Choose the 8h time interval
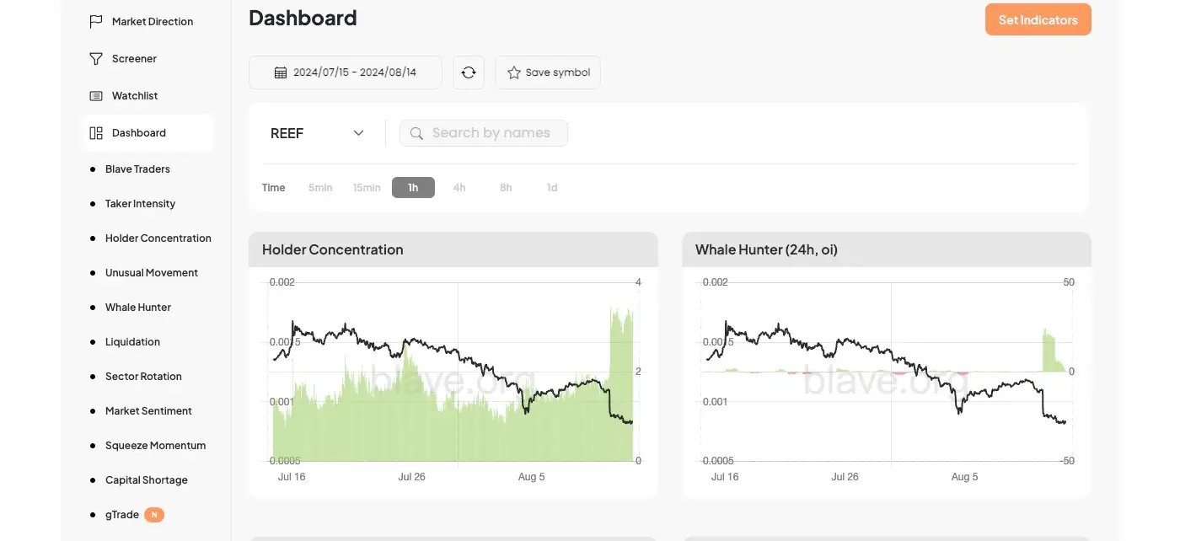Viewport: 1180px width, 541px height. 506,187
